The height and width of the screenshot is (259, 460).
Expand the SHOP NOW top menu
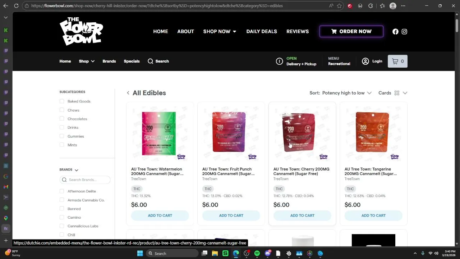point(220,31)
